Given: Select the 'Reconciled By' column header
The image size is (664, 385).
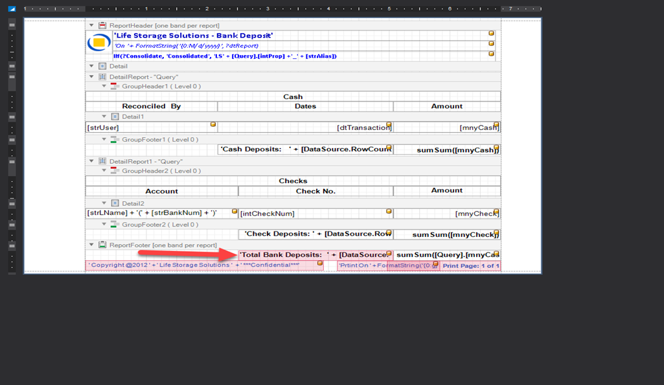Looking at the screenshot, I should (x=152, y=106).
